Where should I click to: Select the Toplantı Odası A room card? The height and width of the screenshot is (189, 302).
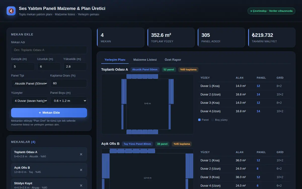49,154
